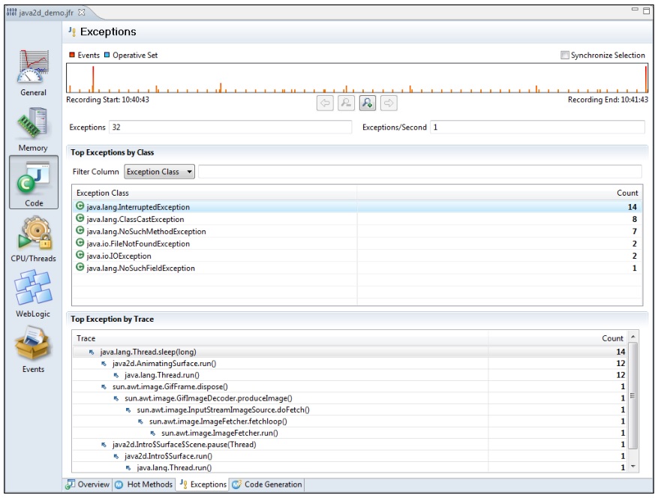Image resolution: width=658 pixels, height=498 pixels.
Task: Click the InterruptedException class icon
Action: 80,206
